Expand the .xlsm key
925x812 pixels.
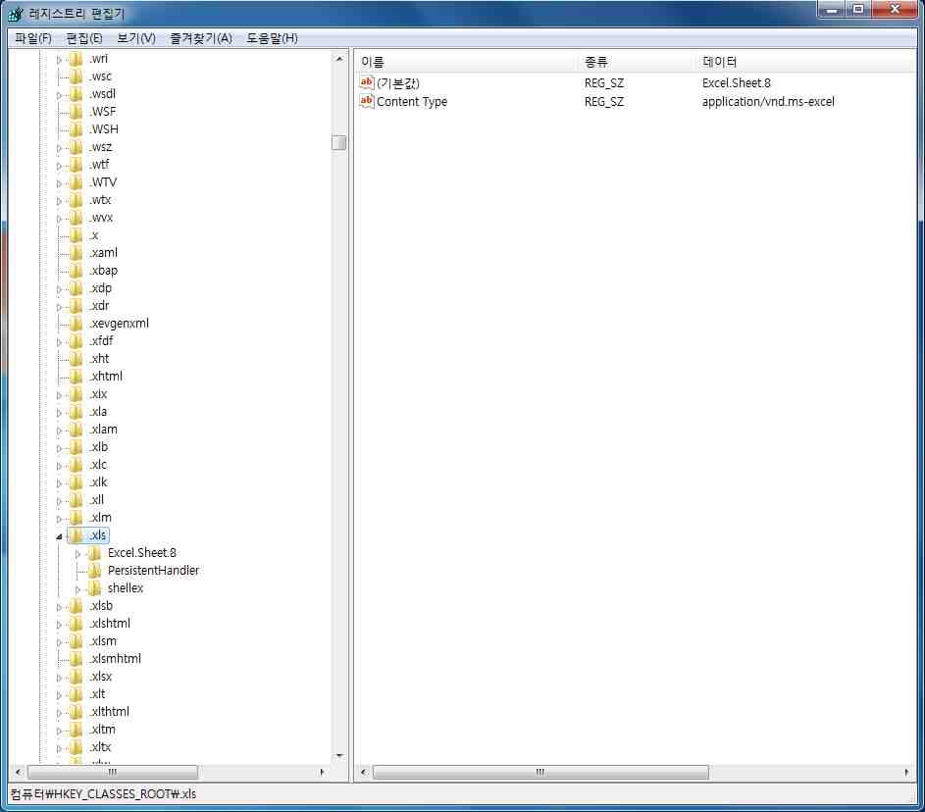pos(59,642)
